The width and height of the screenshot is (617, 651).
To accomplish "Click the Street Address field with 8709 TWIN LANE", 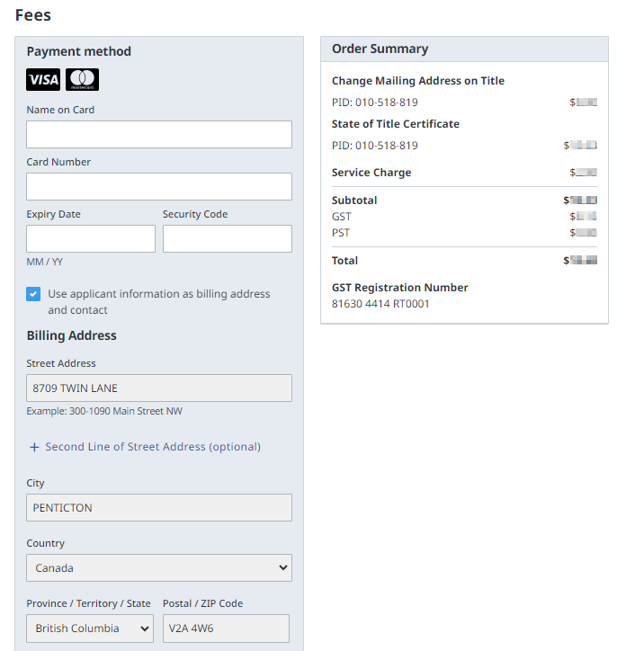I will click(x=159, y=388).
